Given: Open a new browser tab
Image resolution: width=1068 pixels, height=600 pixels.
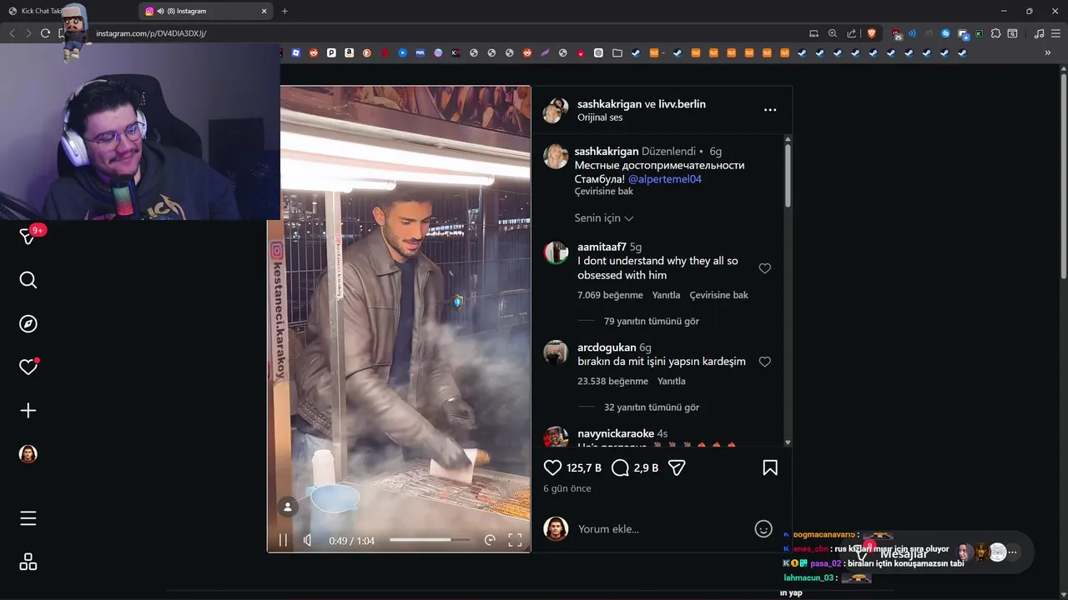Looking at the screenshot, I should pyautogui.click(x=285, y=11).
